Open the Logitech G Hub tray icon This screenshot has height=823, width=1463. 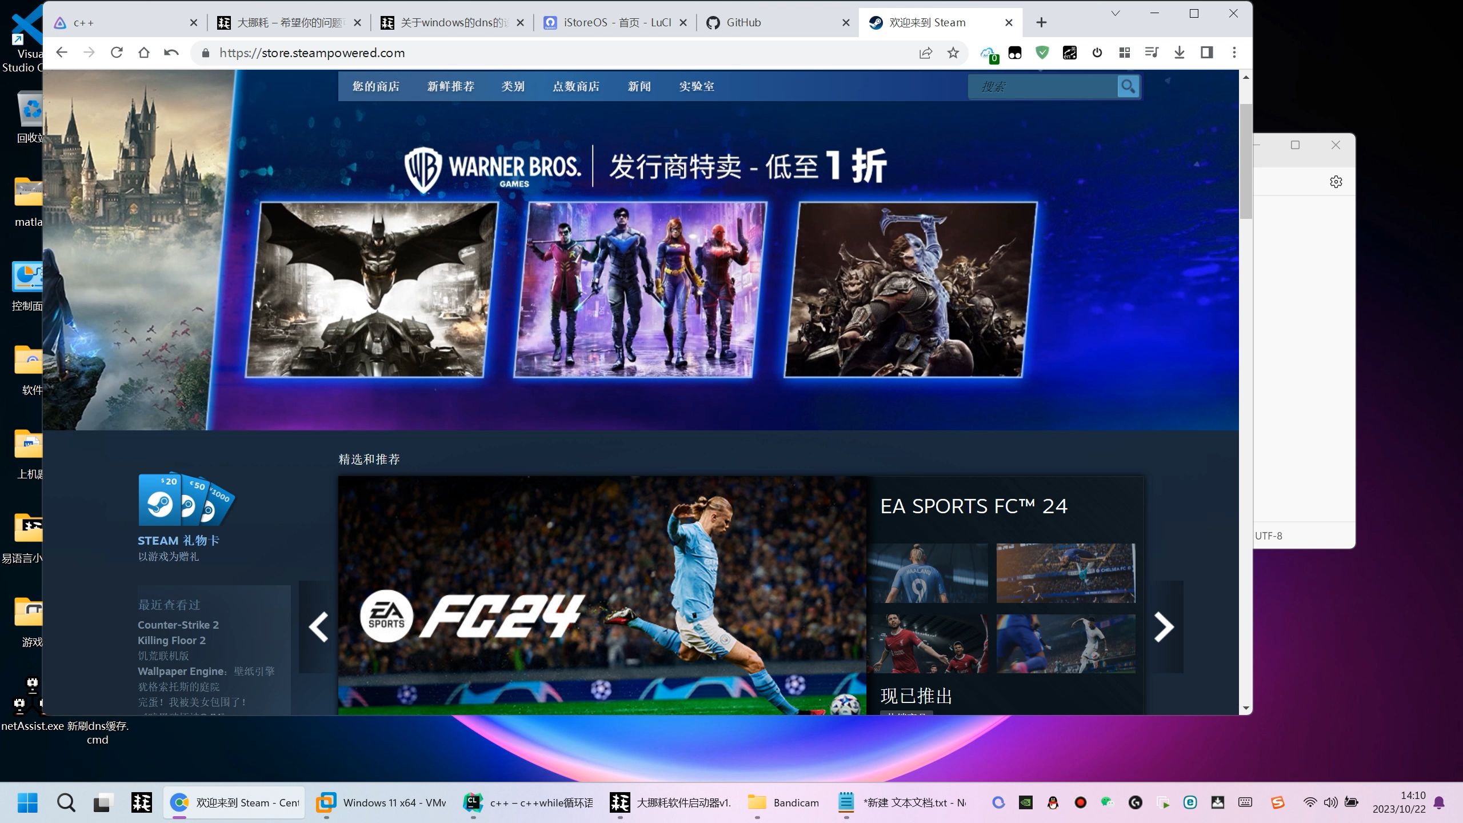pyautogui.click(x=1135, y=802)
